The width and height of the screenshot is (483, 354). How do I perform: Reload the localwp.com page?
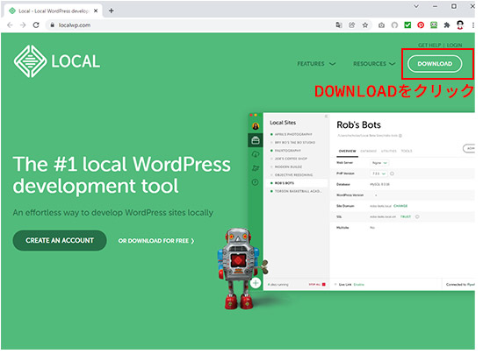tap(36, 25)
